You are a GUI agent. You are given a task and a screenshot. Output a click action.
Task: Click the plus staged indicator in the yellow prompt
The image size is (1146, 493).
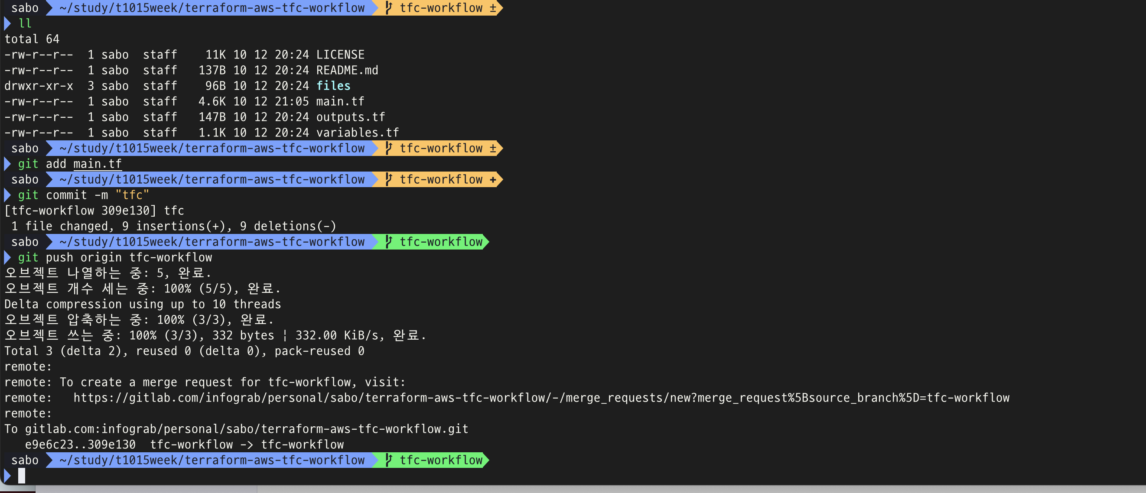tap(492, 180)
